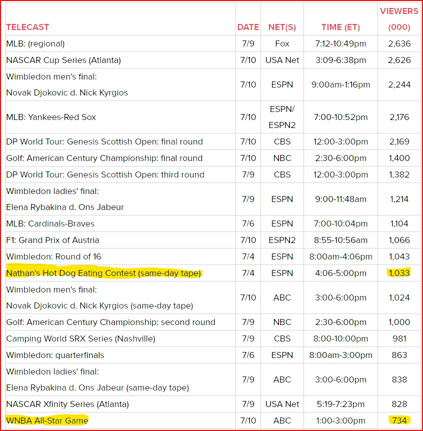
Task: Click the time cell '9:00-11:48am'
Action: tap(340, 199)
